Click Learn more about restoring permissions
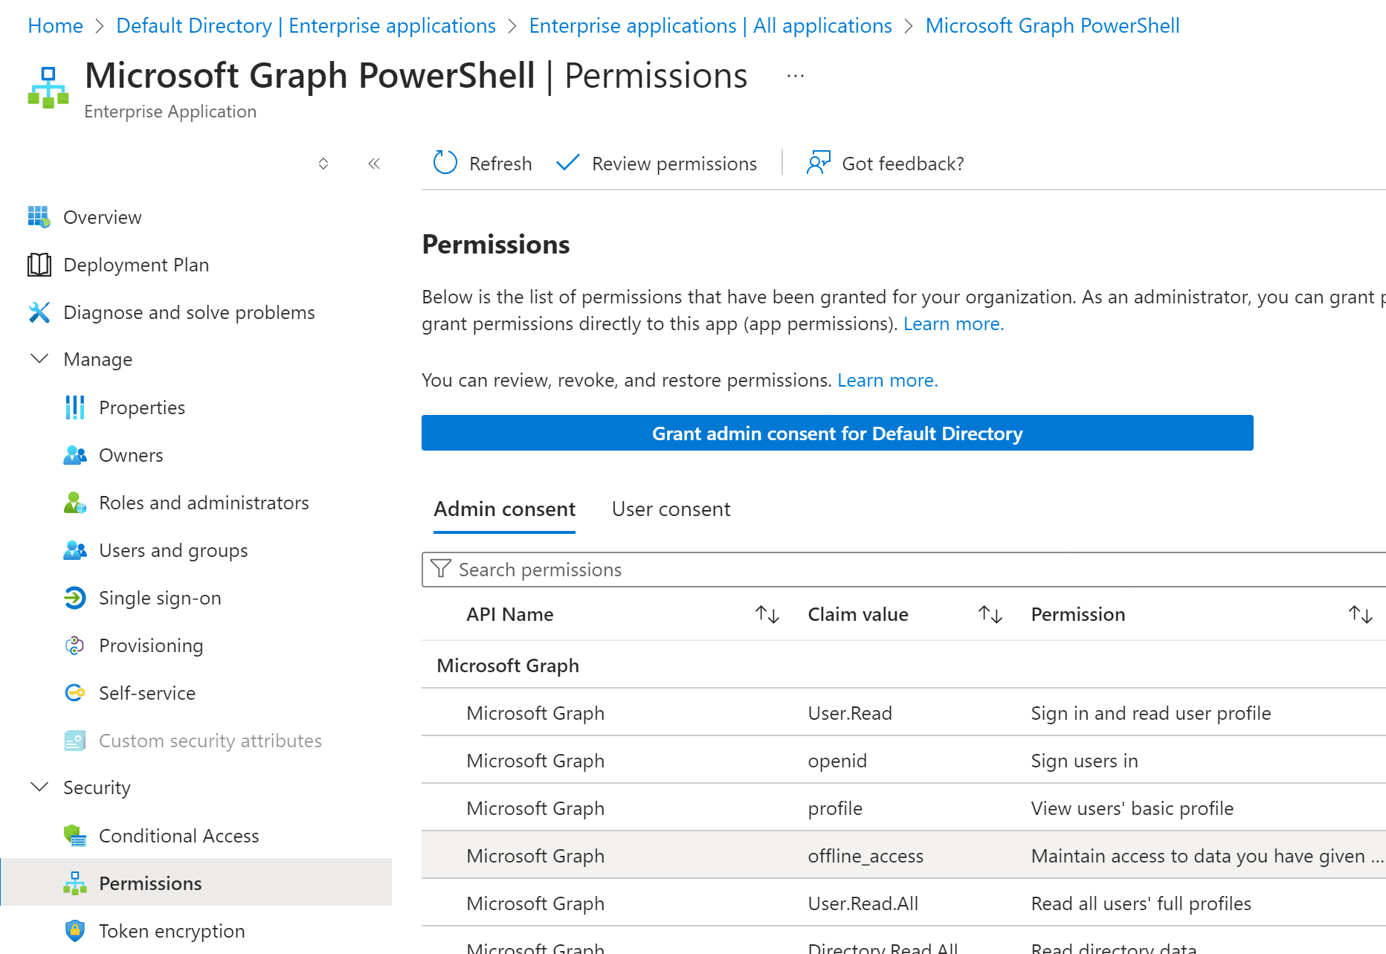This screenshot has height=954, width=1386. pos(887,380)
